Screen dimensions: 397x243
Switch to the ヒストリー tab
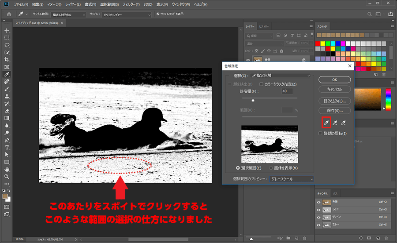pyautogui.click(x=264, y=26)
